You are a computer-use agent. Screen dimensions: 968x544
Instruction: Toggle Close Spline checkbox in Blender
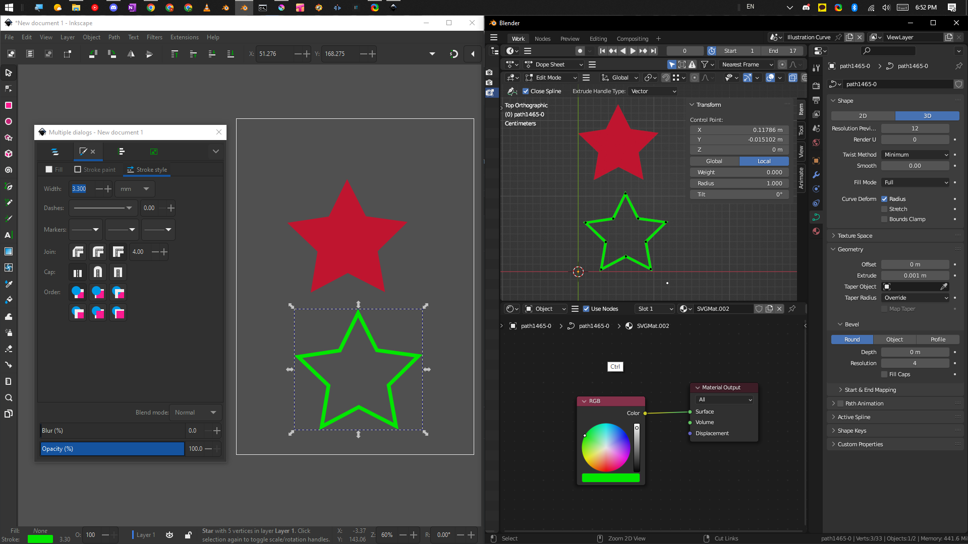pyautogui.click(x=526, y=91)
